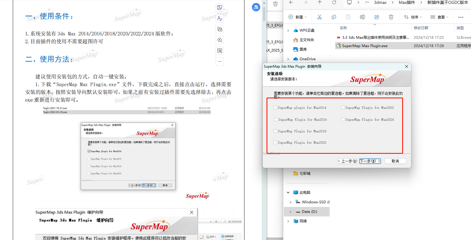Click the image edit icon in document toolbar

[x=220, y=8]
